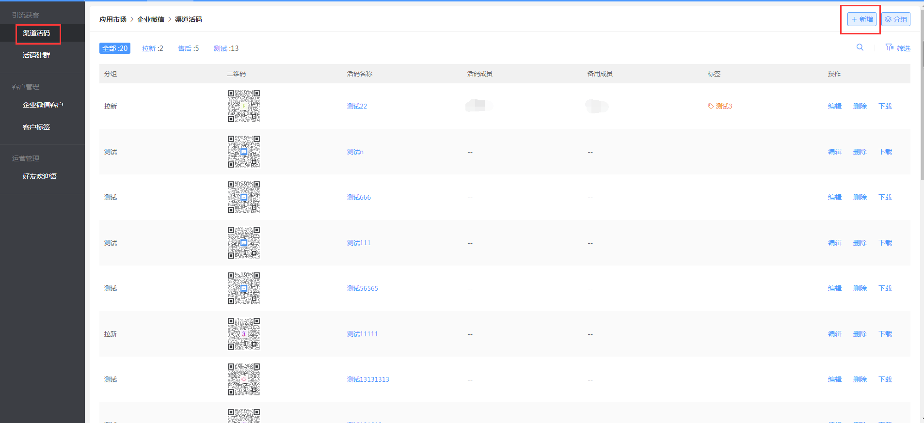Open the QR code thumbnail for 测试11111

[x=244, y=334]
